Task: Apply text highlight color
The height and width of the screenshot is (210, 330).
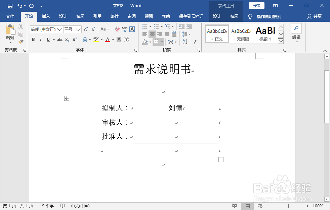Action: point(96,40)
